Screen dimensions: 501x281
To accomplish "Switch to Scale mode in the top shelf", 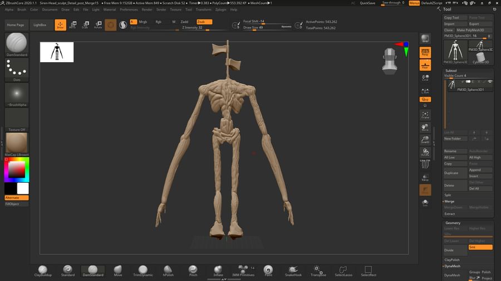I will tap(85, 25).
